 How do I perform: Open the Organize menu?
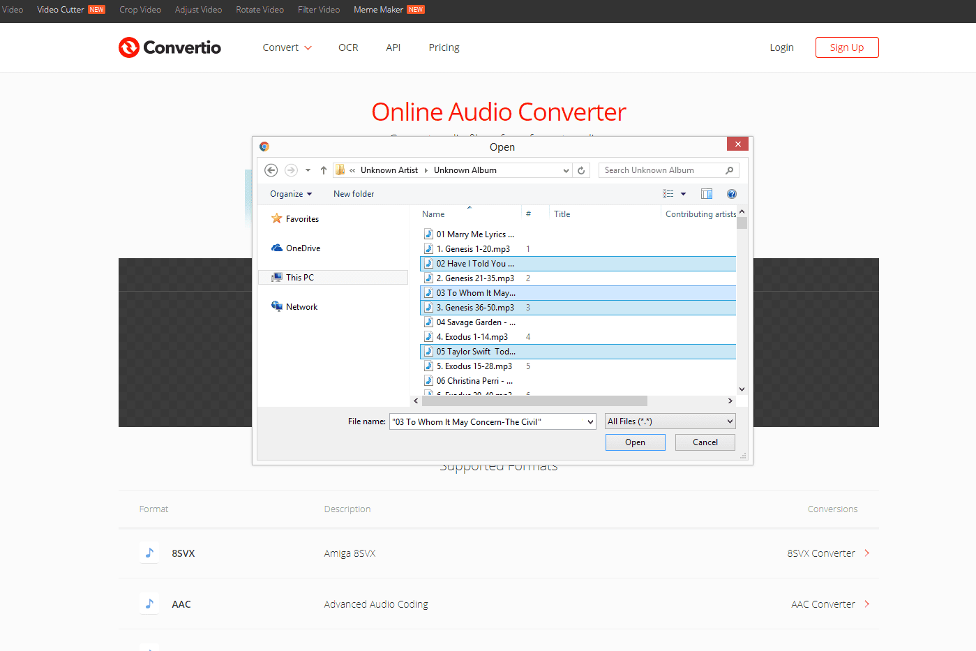(291, 194)
